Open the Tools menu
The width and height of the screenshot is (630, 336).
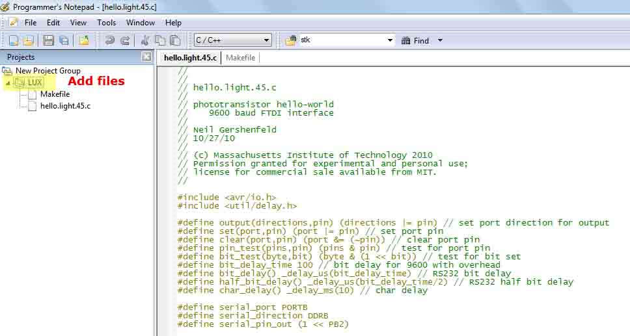107,23
